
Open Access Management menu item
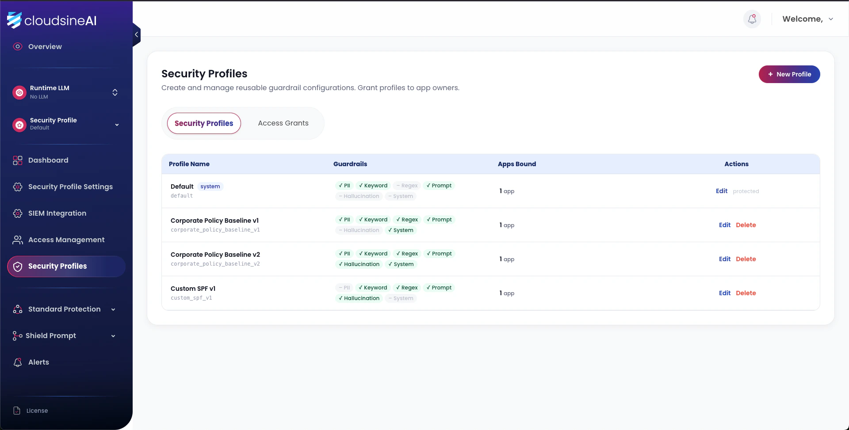point(66,240)
